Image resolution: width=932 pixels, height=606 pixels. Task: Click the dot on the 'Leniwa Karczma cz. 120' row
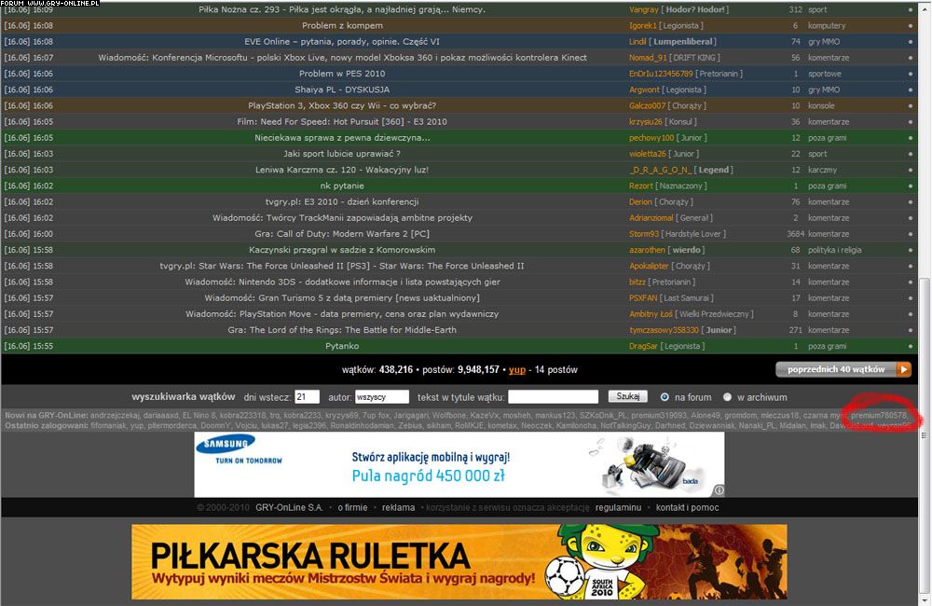(x=910, y=170)
